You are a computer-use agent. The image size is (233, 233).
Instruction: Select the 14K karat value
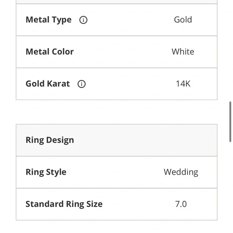183,84
